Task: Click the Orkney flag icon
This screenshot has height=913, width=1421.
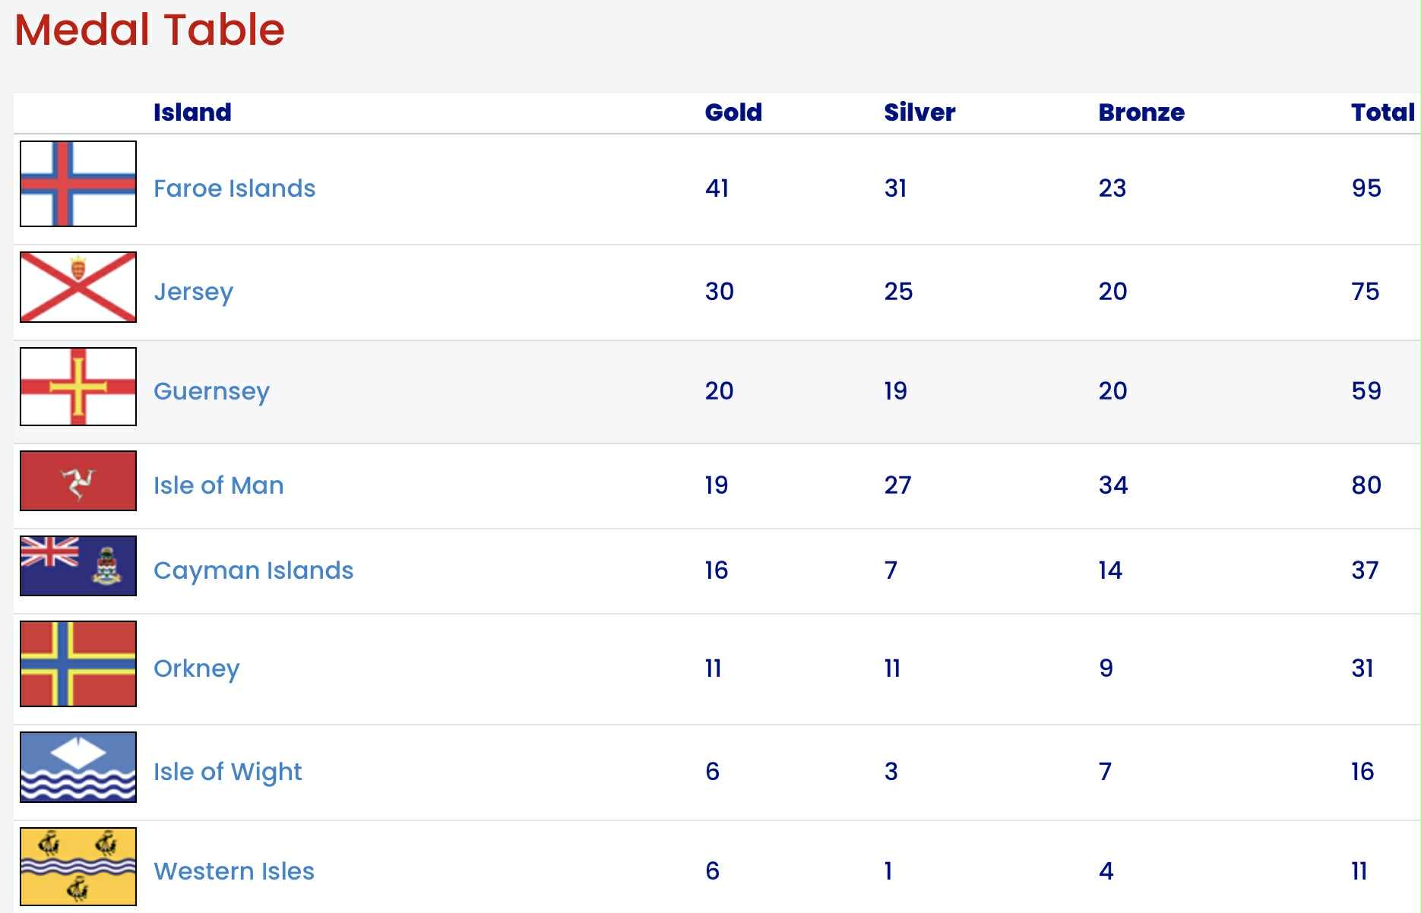Action: click(78, 664)
